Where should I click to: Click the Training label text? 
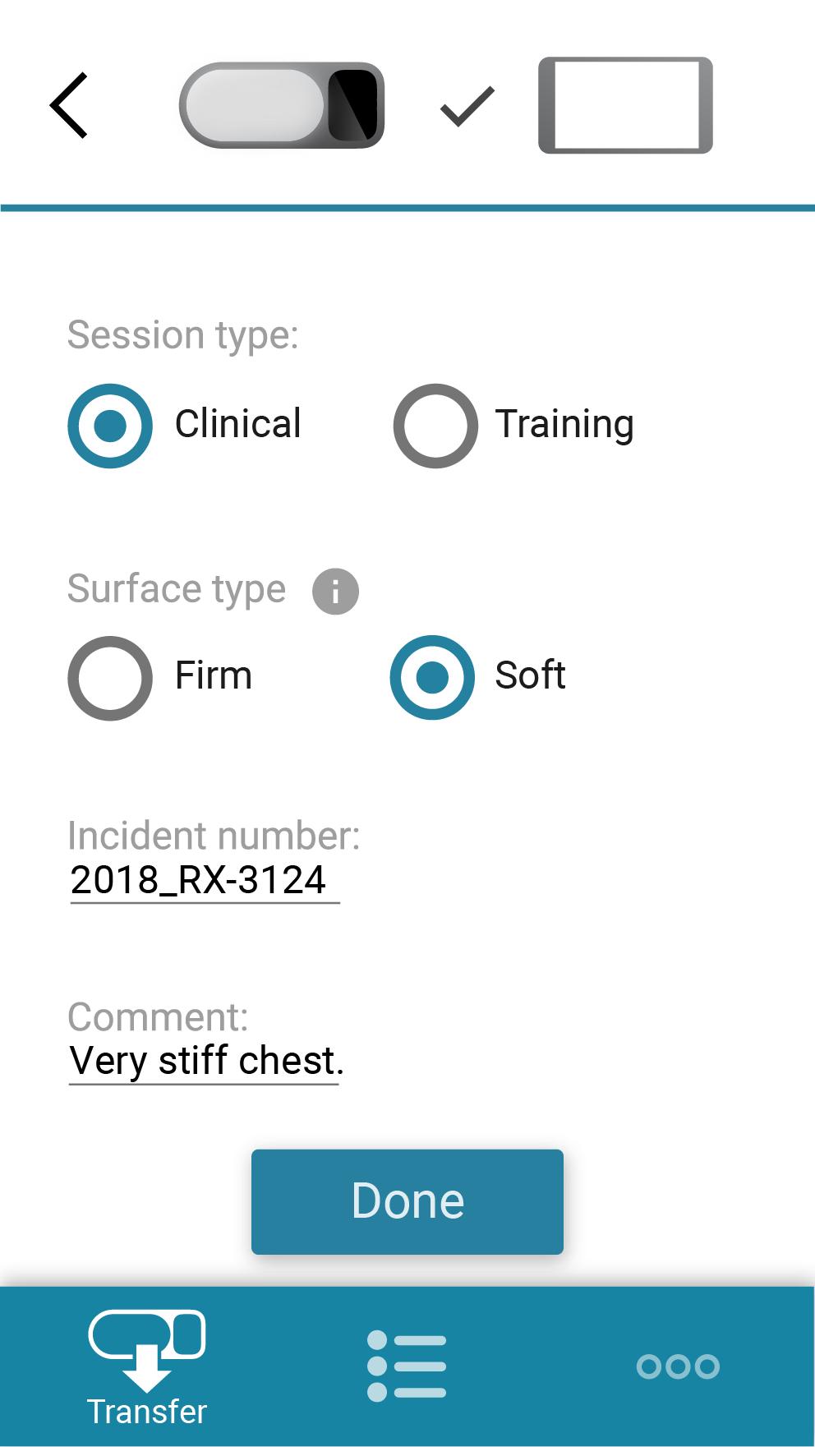pyautogui.click(x=564, y=425)
